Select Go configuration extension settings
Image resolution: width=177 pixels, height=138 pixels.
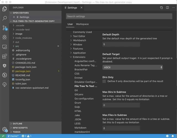[84, 99]
